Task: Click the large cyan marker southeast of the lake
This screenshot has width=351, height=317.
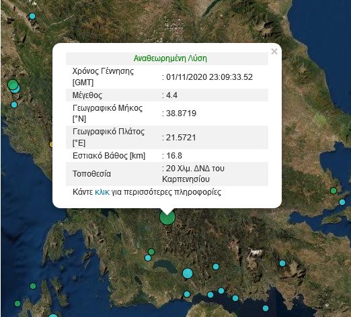Action: point(188,273)
